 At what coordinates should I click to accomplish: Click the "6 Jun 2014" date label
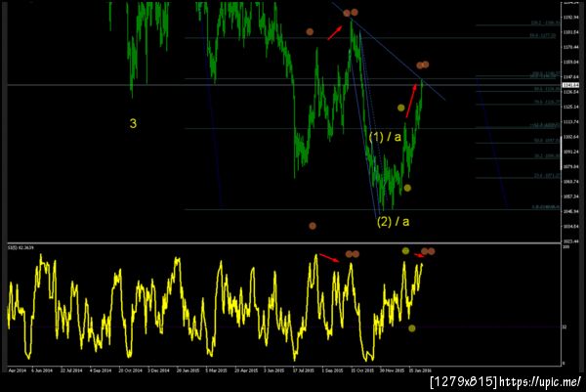click(42, 370)
